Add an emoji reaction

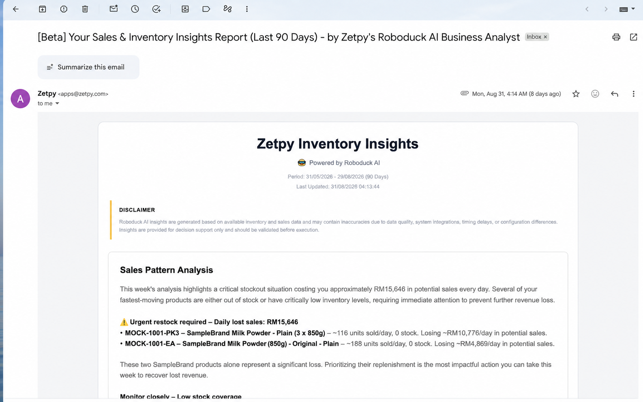(595, 94)
